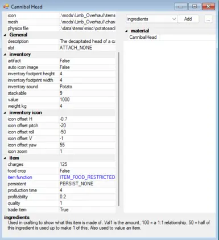Click the ATTACH_NONE slot value
The image size is (219, 240).
click(87, 48)
